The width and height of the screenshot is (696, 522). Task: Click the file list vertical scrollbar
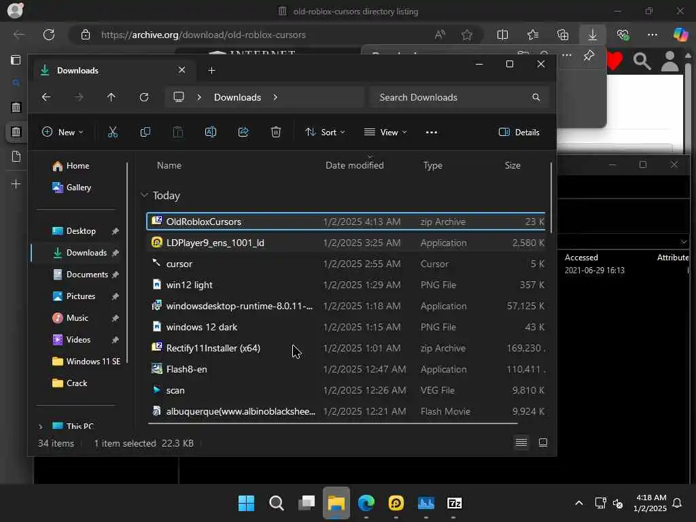click(551, 198)
